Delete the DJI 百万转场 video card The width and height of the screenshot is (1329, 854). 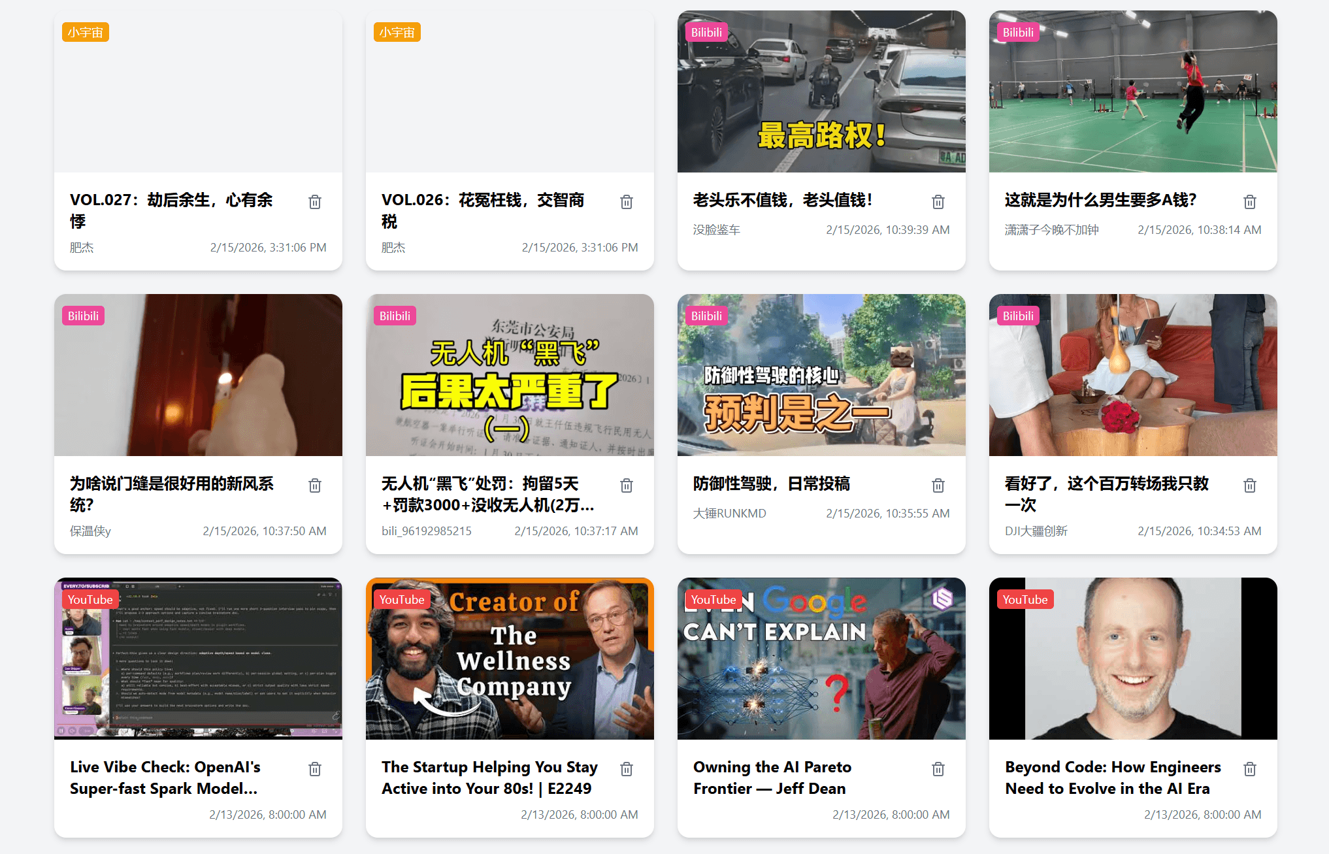click(x=1250, y=485)
